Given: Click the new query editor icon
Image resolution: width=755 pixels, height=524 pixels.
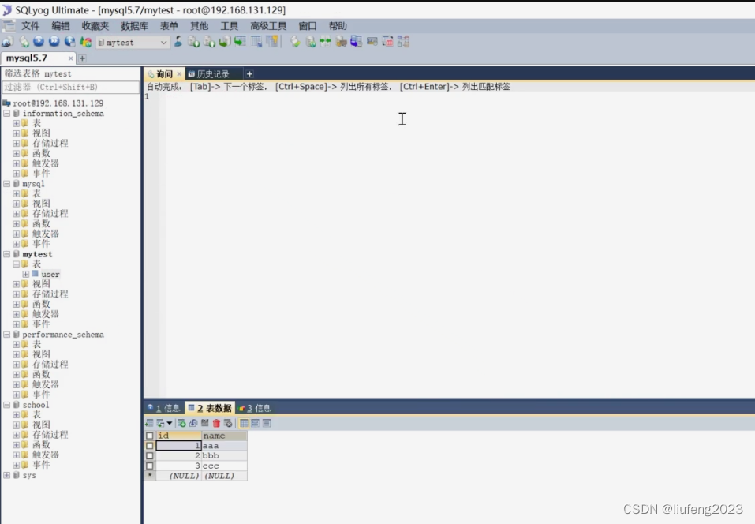Looking at the screenshot, I should (24, 42).
